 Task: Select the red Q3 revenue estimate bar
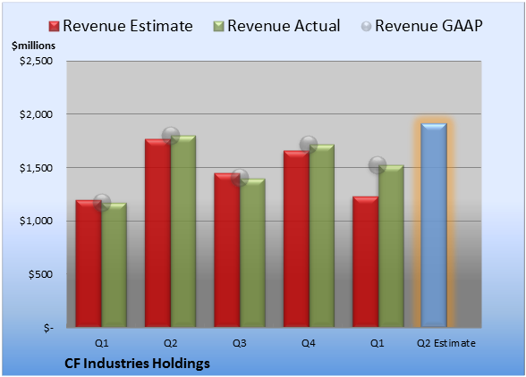tap(227, 250)
